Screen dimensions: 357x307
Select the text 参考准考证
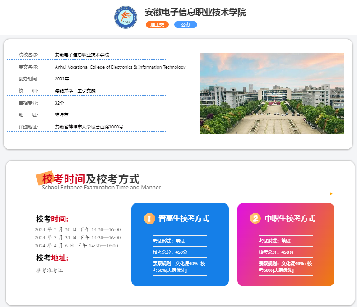coord(49,270)
